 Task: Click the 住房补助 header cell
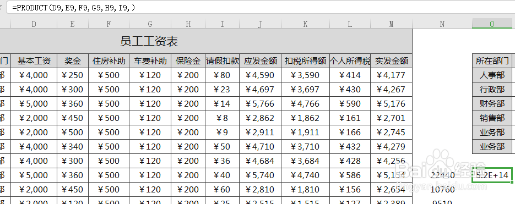(109, 60)
